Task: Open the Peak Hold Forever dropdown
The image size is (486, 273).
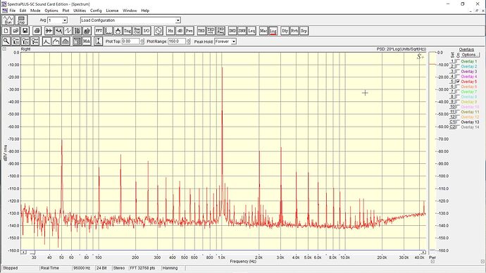Action: (x=234, y=42)
